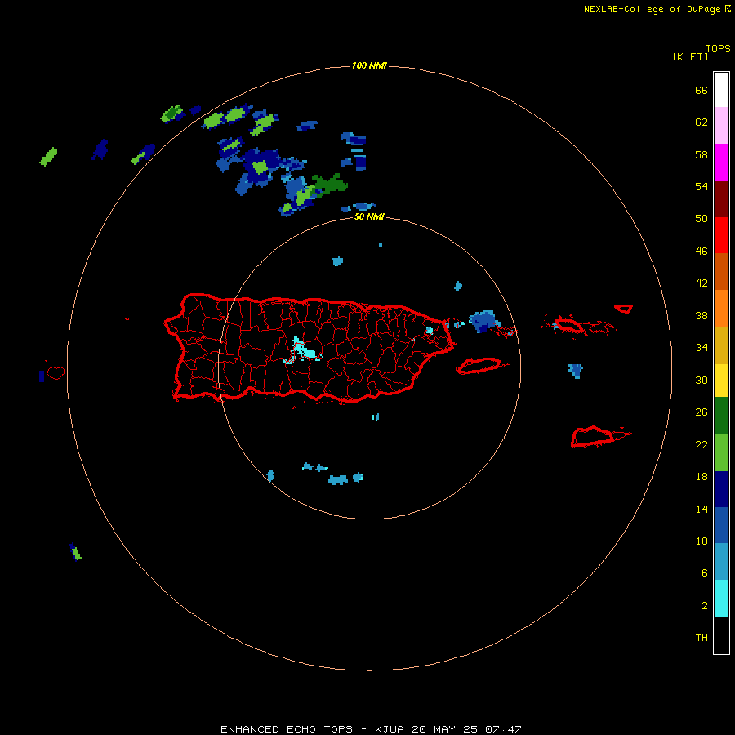
Task: Click the legend value 2
Action: [705, 606]
